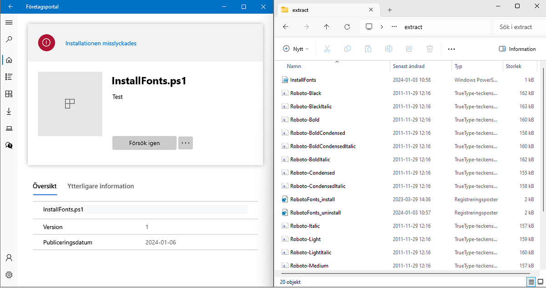Click the sort arrow above the Namn column
The image size is (546, 288).
pos(337,61)
